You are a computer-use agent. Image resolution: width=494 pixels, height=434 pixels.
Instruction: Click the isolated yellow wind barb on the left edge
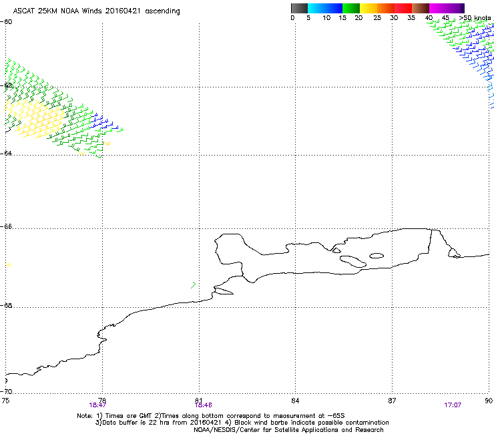tap(8, 264)
